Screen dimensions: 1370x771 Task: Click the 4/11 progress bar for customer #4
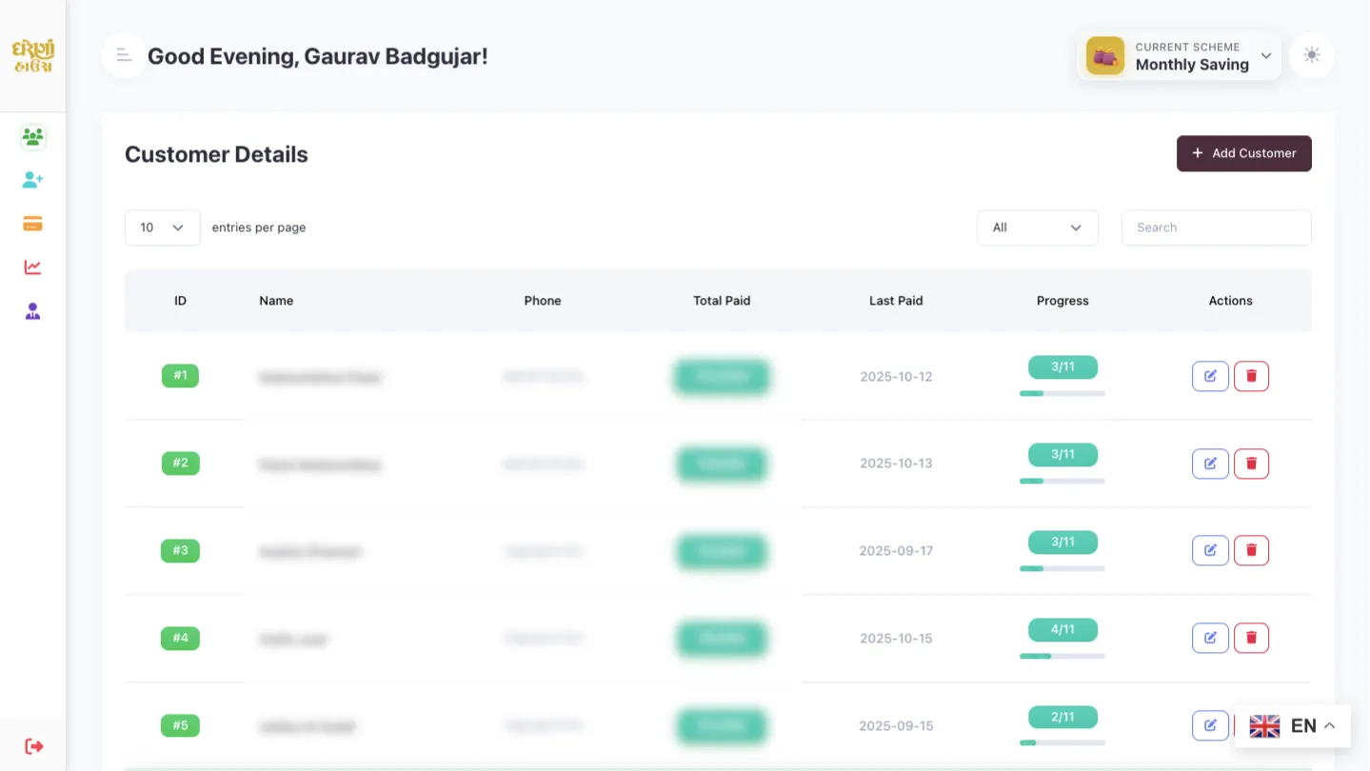point(1062,656)
